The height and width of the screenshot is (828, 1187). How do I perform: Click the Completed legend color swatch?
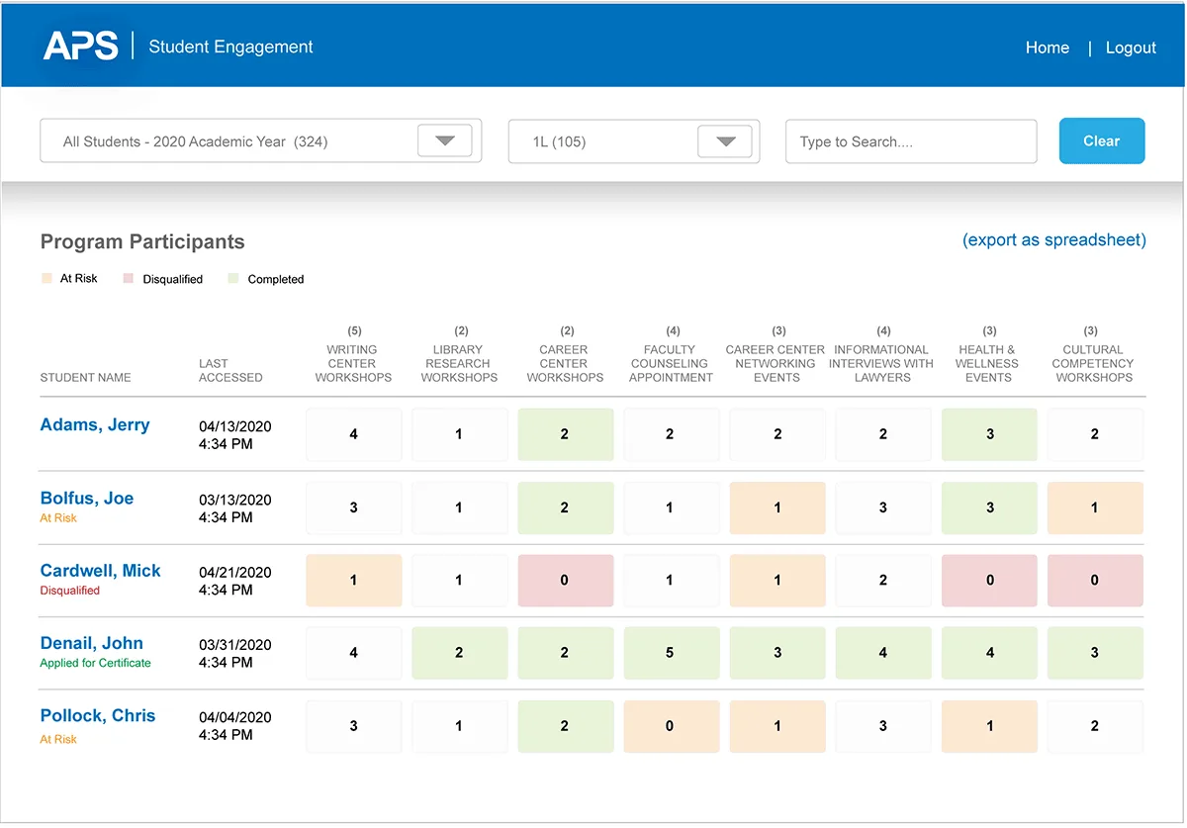point(233,279)
